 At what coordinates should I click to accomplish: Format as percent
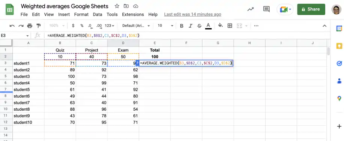pos(82,25)
